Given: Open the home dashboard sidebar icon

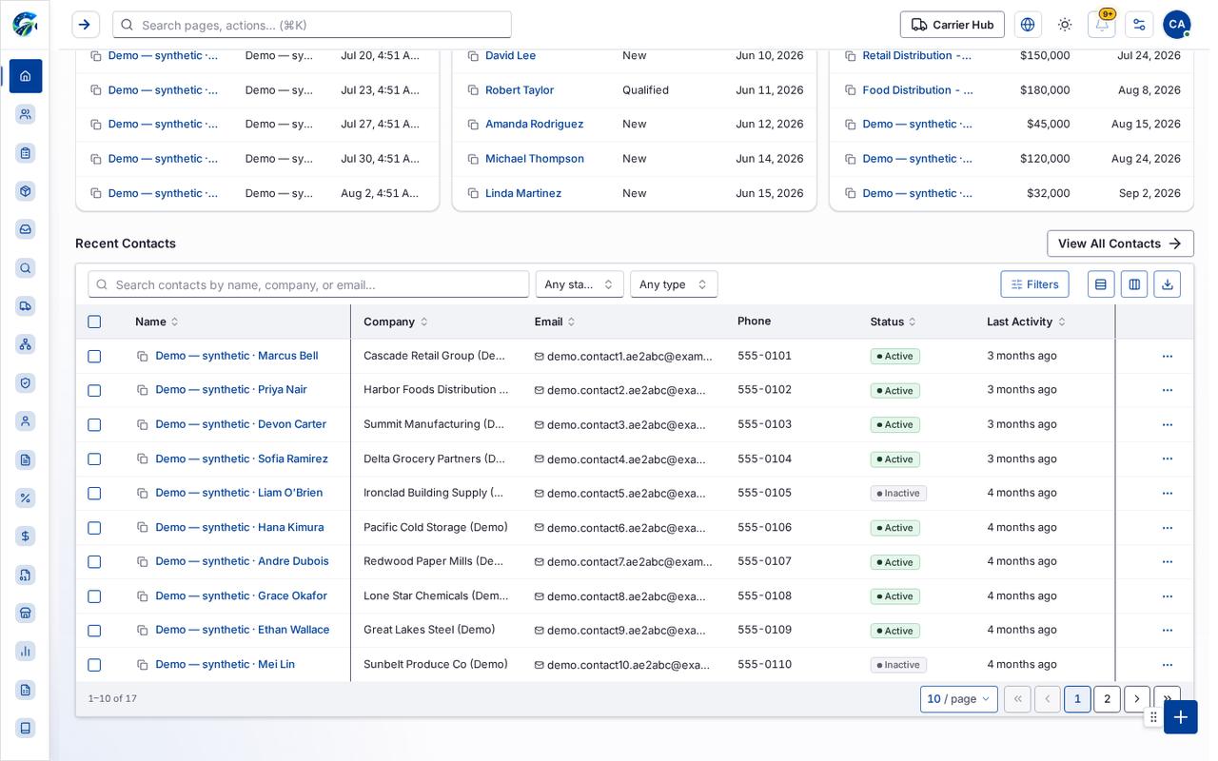Looking at the screenshot, I should [26, 76].
